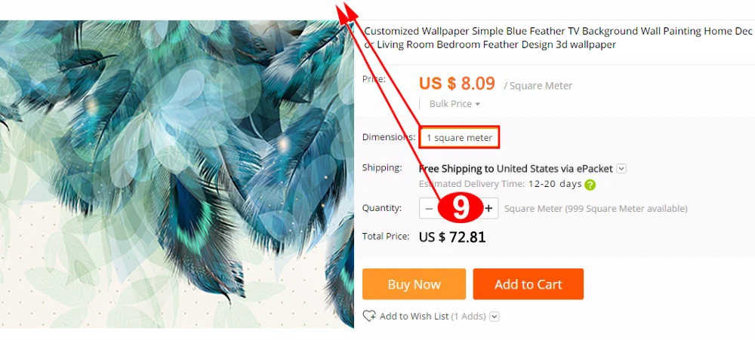Click the US $8.09 price text

457,84
